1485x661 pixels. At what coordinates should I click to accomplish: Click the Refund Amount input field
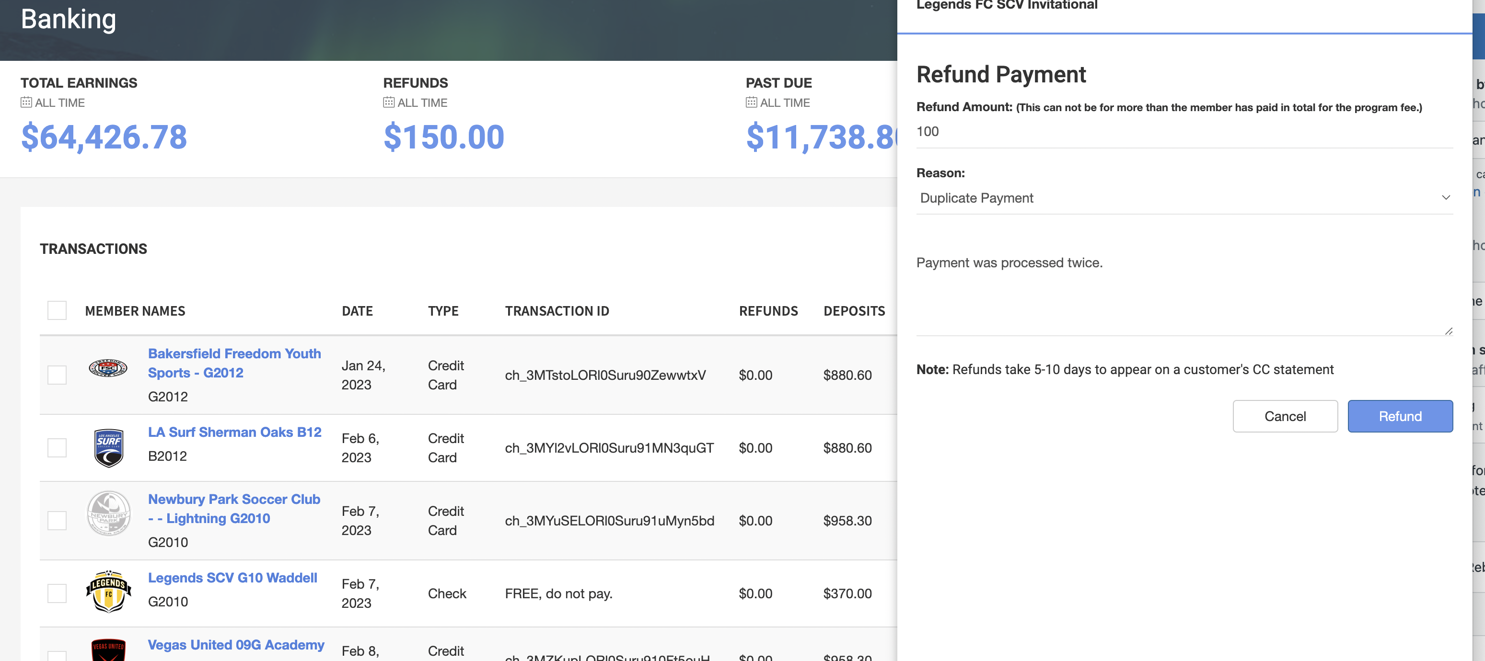(x=1183, y=132)
